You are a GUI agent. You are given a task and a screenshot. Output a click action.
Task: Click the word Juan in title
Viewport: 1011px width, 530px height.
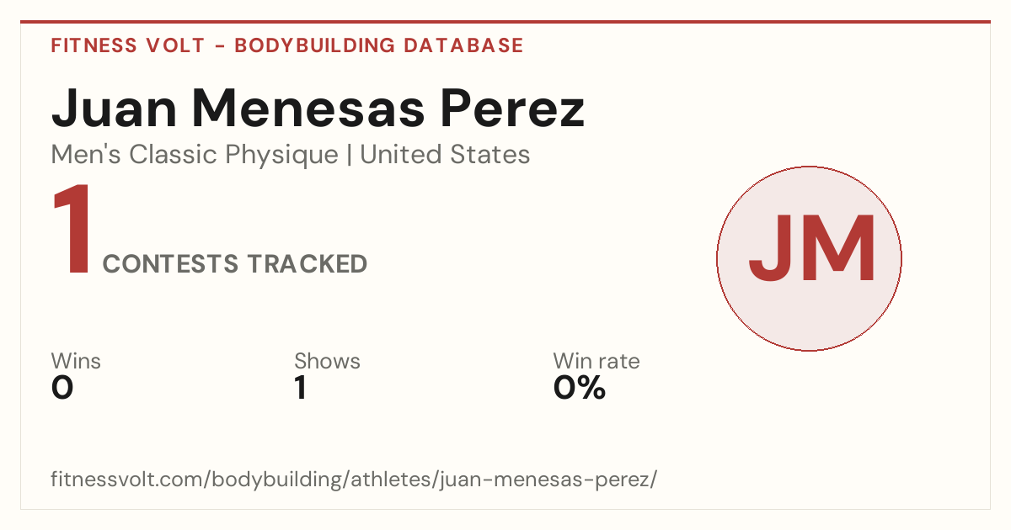pos(115,109)
